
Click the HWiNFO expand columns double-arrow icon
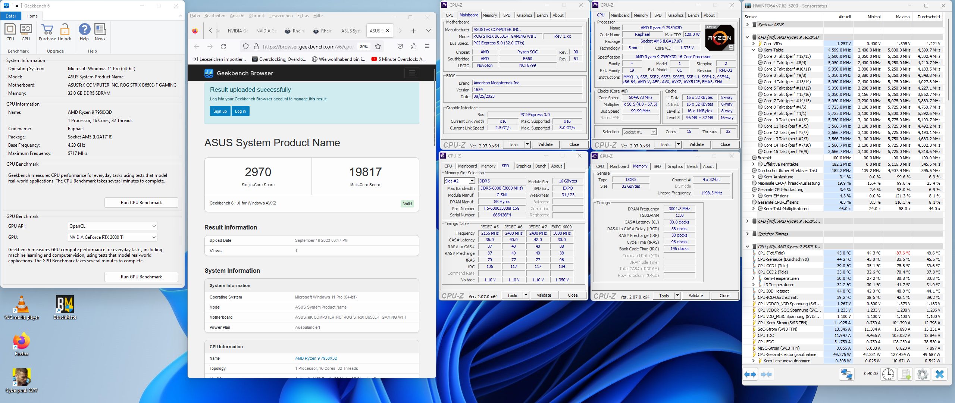750,374
